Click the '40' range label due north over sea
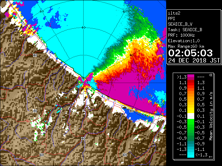222x166 pixels. click(83, 28)
